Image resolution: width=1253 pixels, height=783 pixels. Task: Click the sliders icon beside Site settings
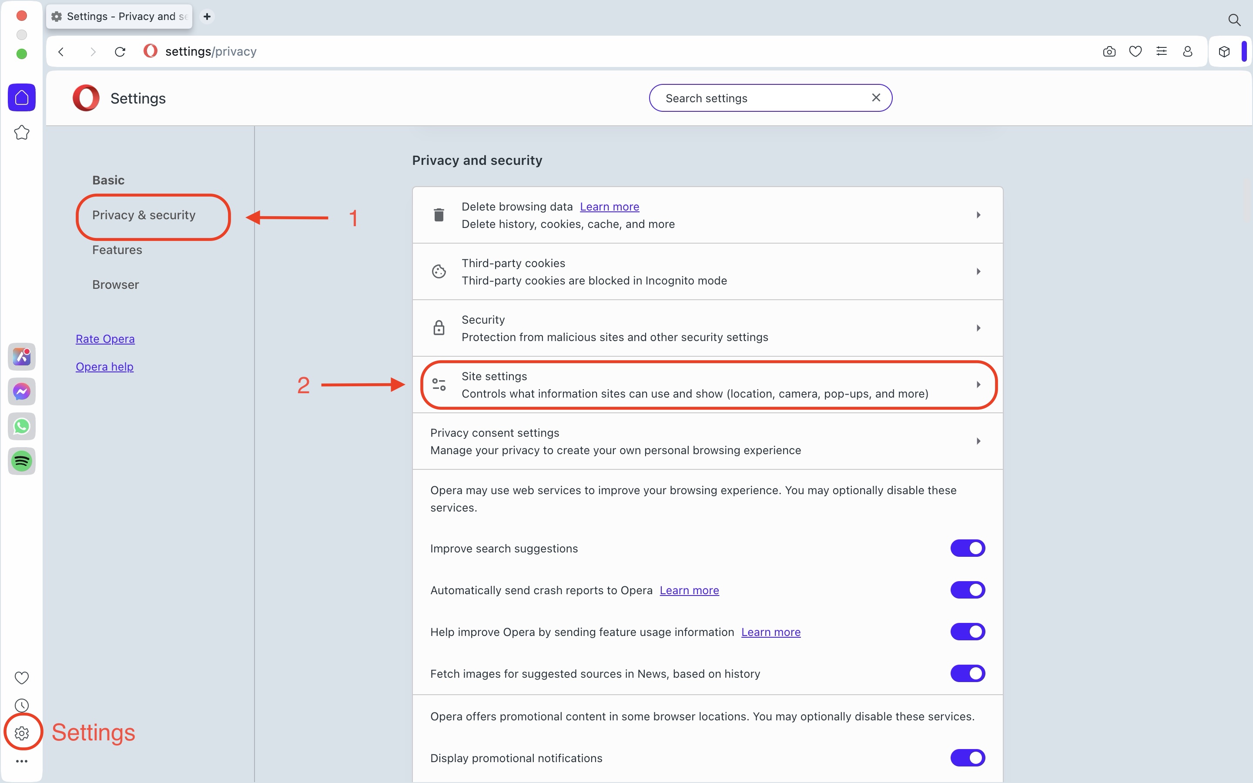click(439, 384)
